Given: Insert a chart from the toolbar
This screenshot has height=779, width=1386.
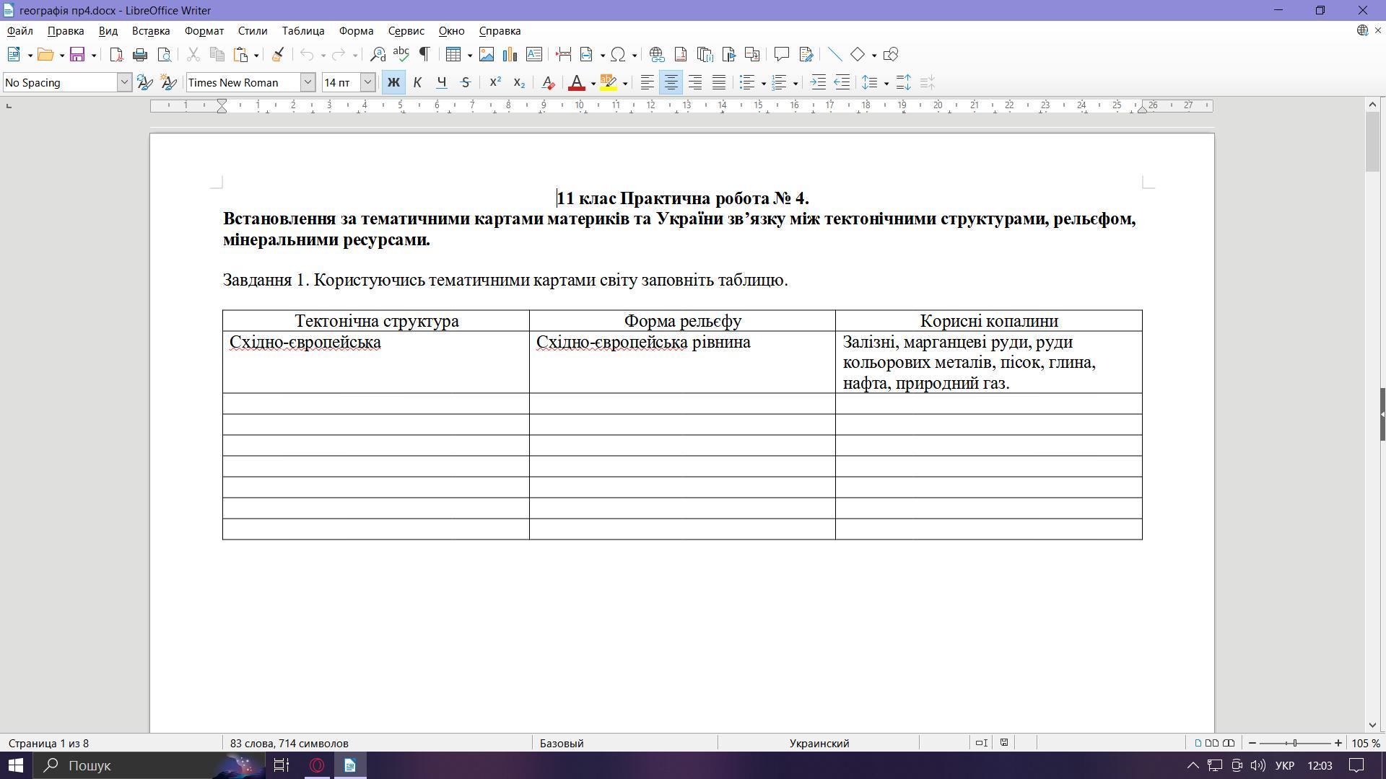Looking at the screenshot, I should [x=510, y=55].
